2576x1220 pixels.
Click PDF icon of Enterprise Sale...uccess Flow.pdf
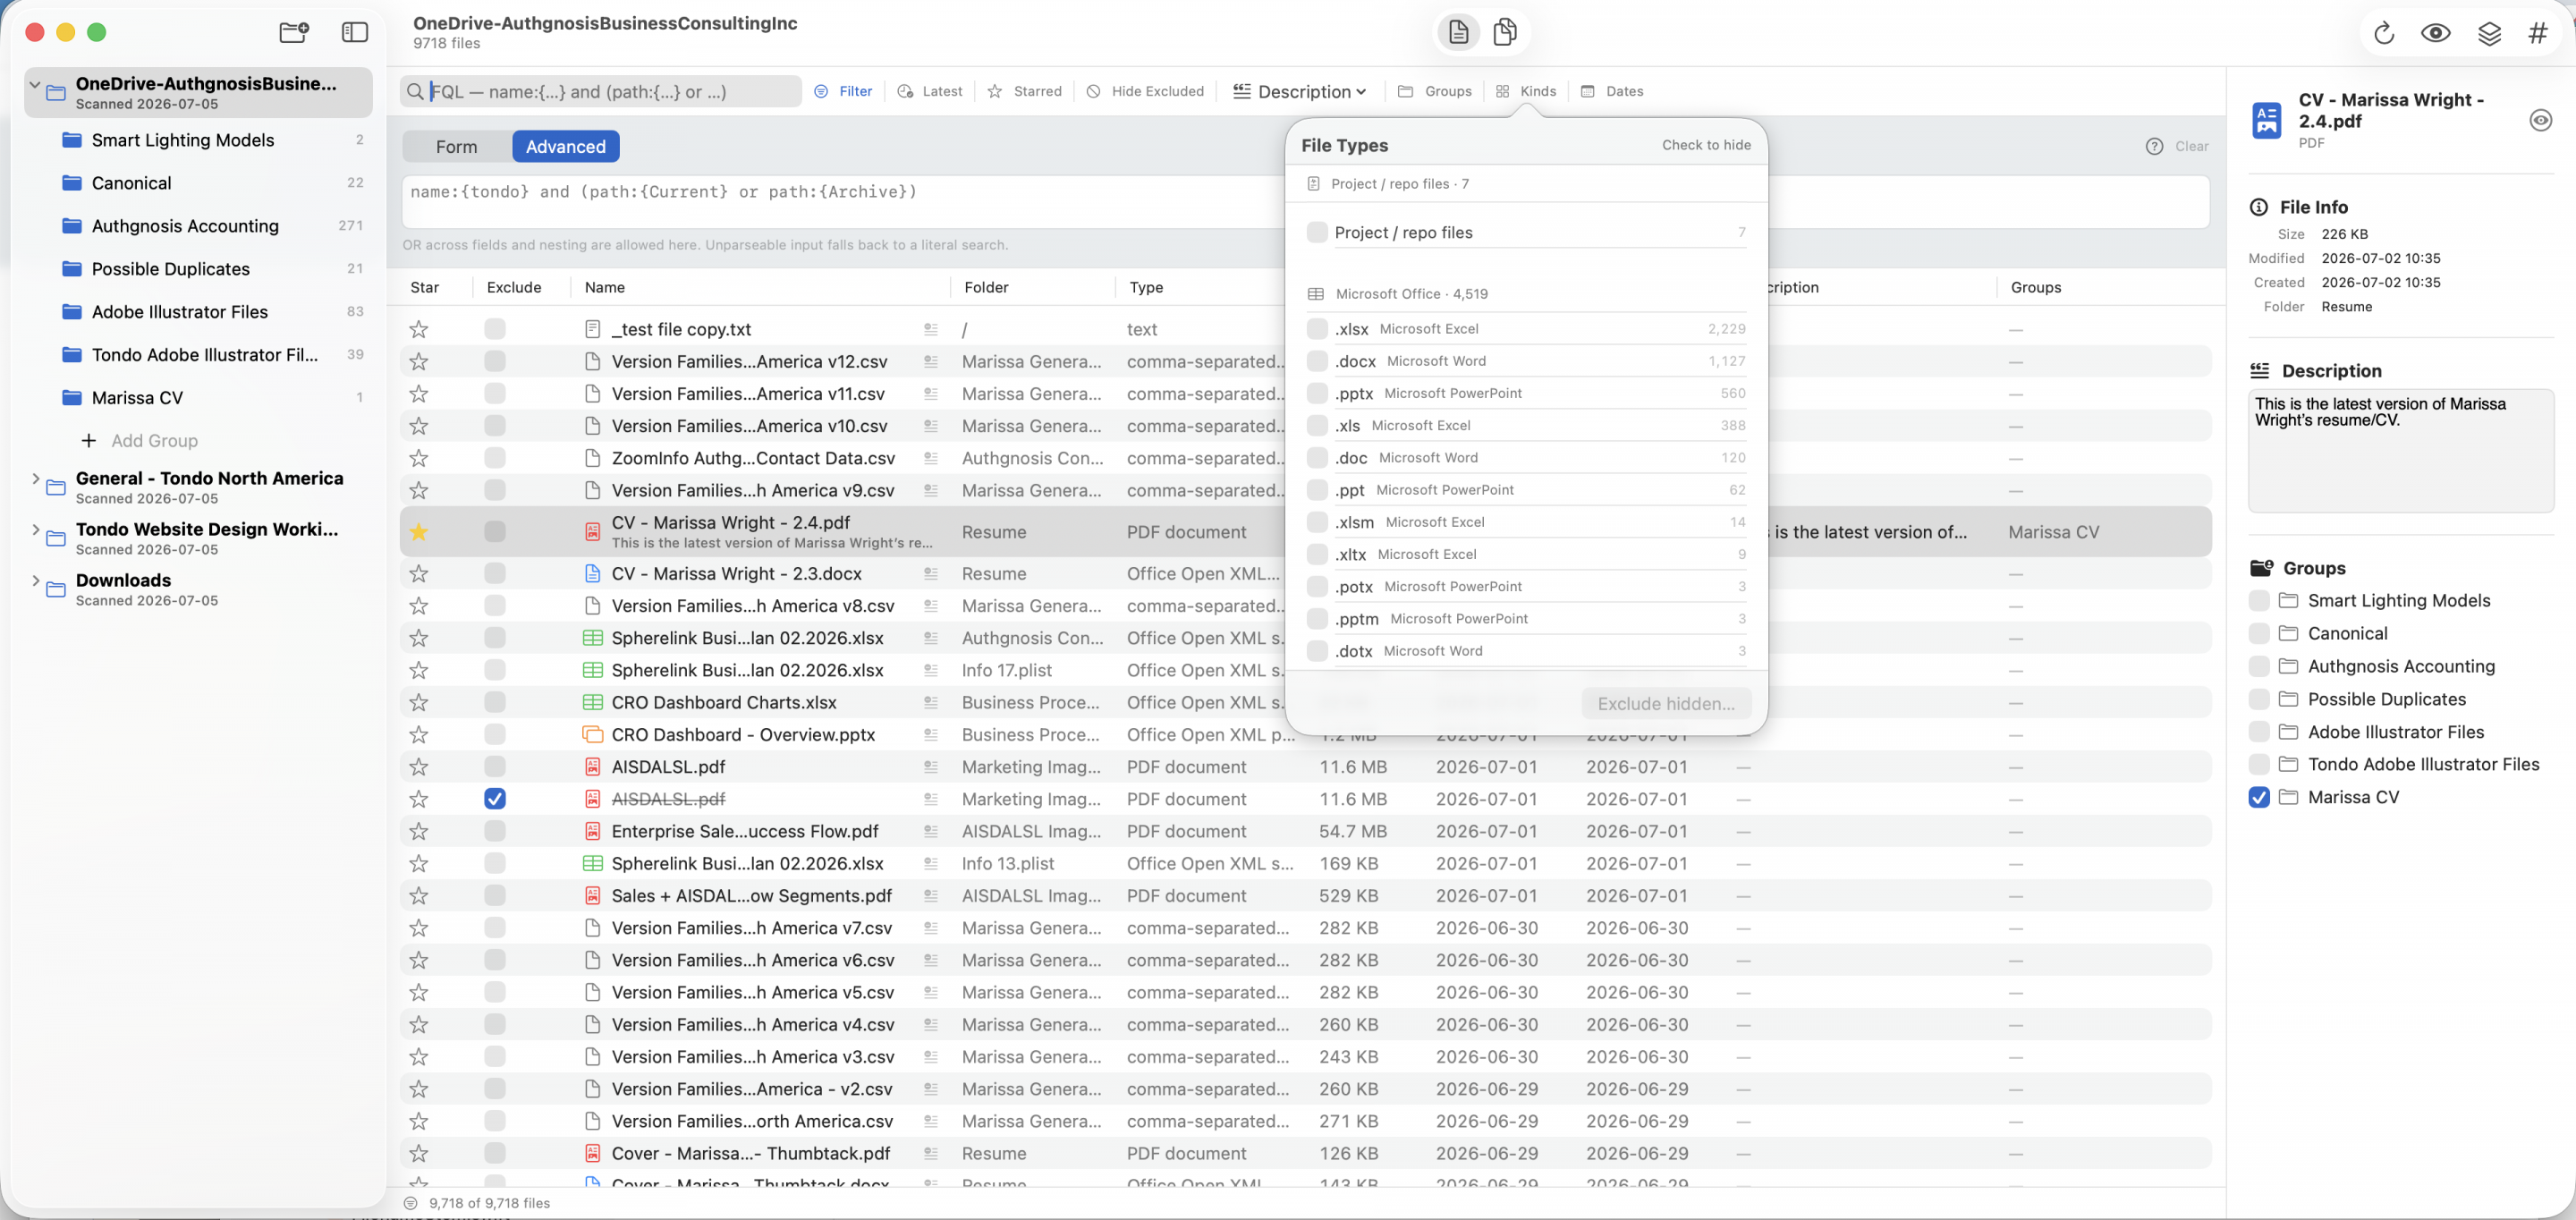(x=592, y=831)
